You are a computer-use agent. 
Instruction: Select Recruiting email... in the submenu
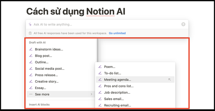(x=135, y=105)
